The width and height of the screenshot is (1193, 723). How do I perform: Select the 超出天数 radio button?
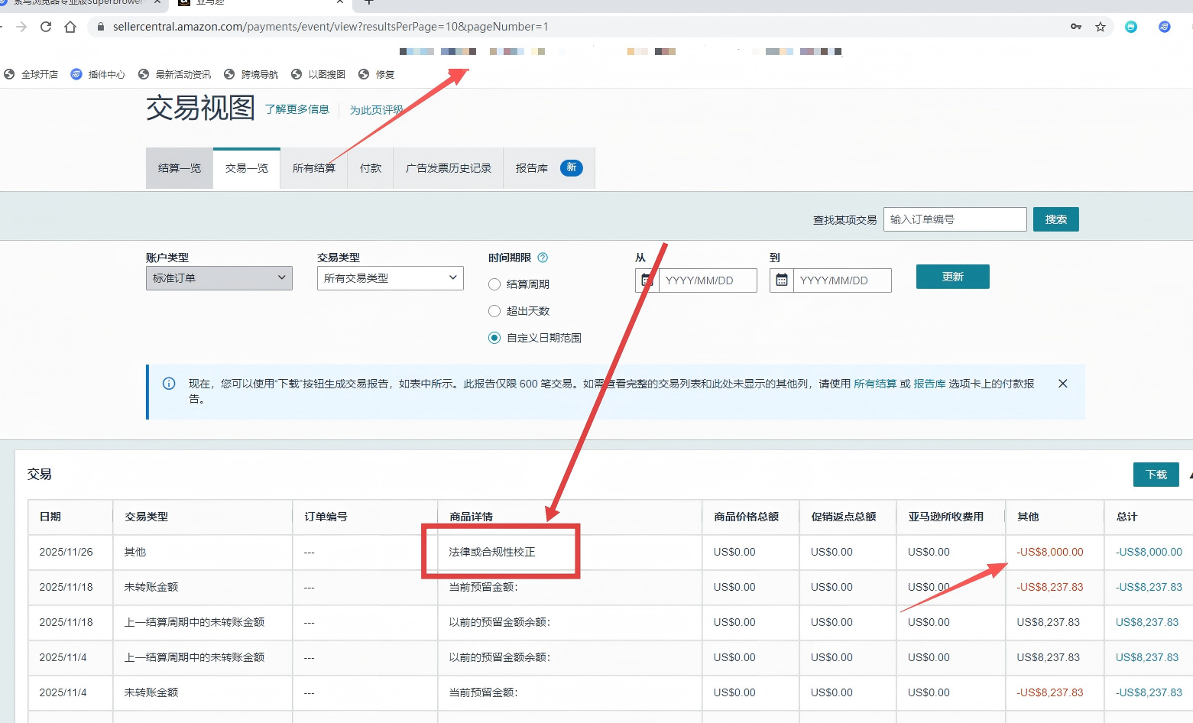tap(494, 311)
